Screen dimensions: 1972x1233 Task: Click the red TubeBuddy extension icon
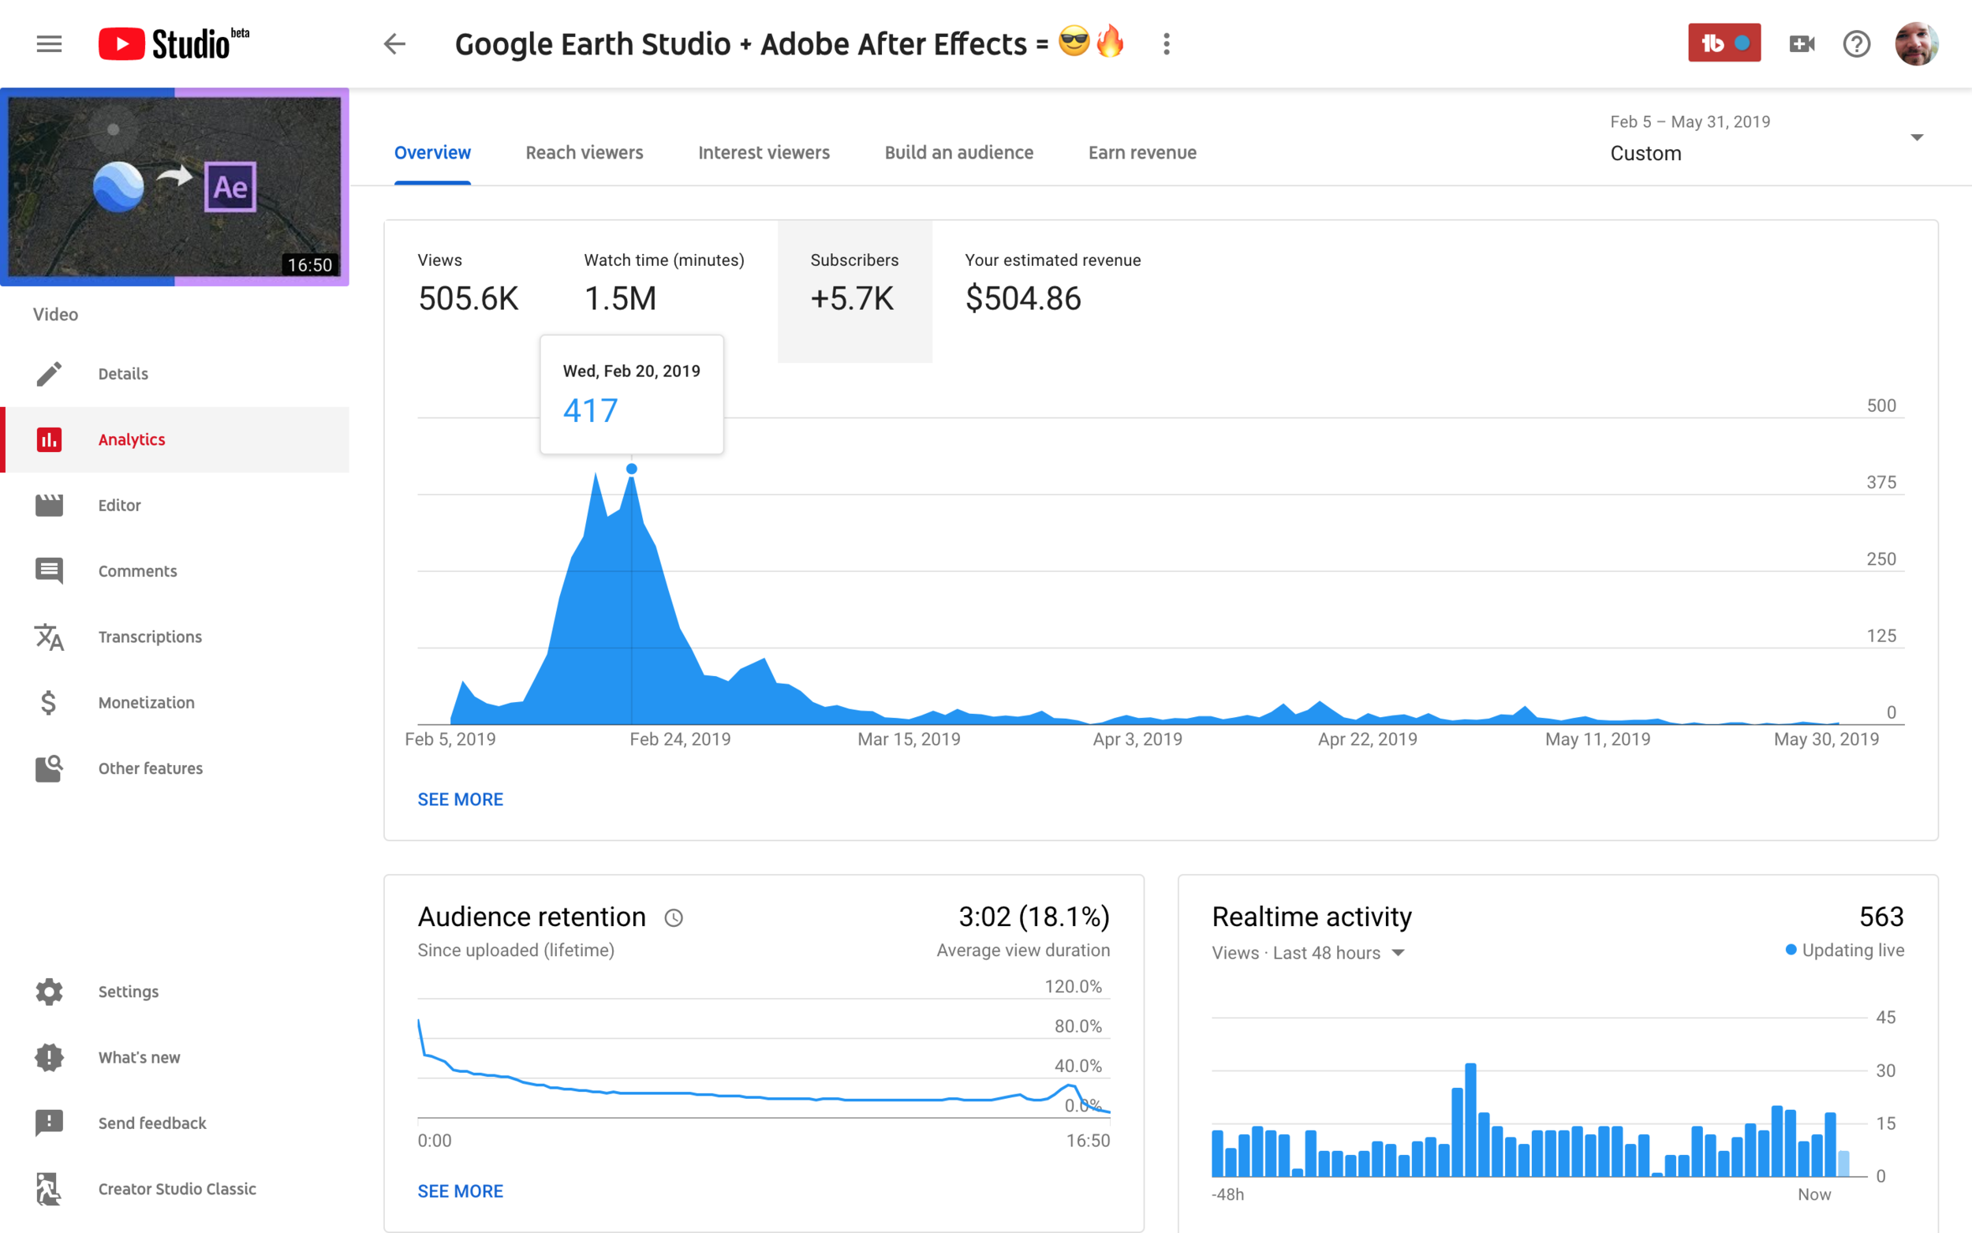point(1724,43)
